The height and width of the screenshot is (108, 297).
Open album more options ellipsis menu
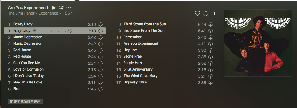[x=69, y=8]
